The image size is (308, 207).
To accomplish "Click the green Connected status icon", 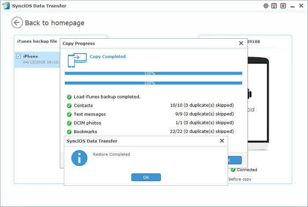I will pyautogui.click(x=233, y=170).
